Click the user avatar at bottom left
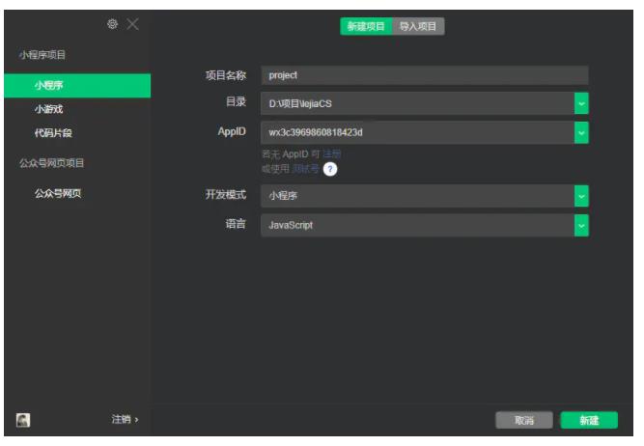 click(x=23, y=420)
